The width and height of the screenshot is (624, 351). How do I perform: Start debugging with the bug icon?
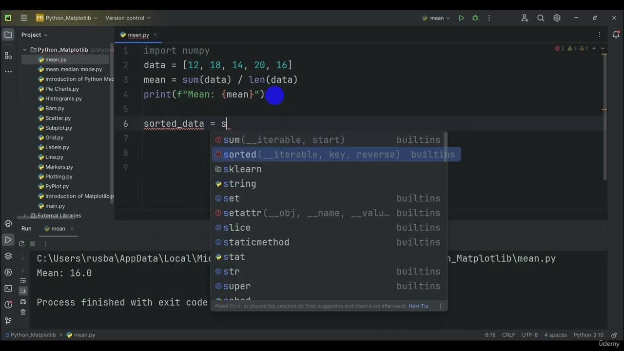[x=475, y=18]
